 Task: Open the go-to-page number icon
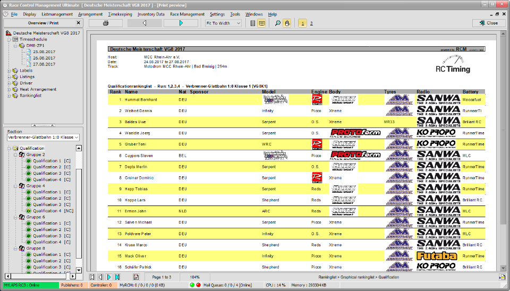pos(136,277)
